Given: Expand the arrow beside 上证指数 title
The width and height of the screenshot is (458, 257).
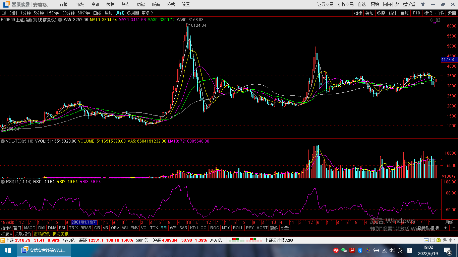Looking at the screenshot, I should pos(60,20).
